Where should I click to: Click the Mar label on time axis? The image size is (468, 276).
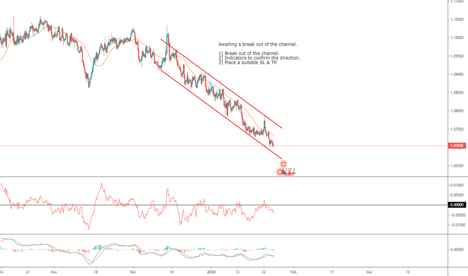tap(369, 272)
